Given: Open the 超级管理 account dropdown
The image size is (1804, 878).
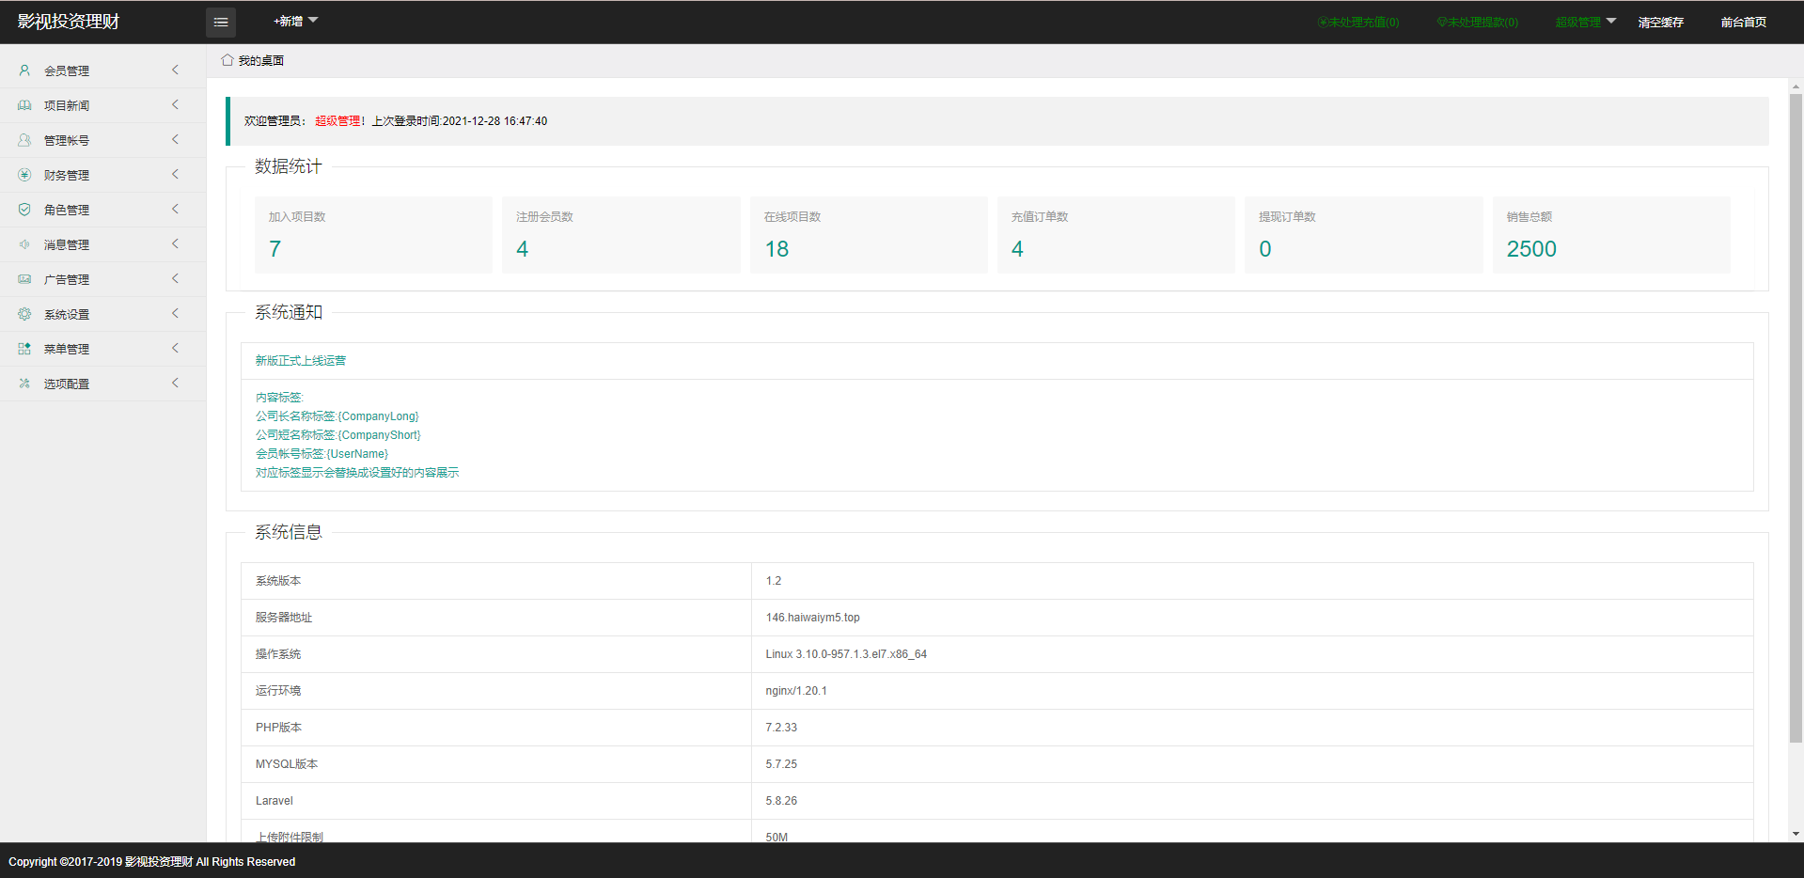Looking at the screenshot, I should 1585,22.
